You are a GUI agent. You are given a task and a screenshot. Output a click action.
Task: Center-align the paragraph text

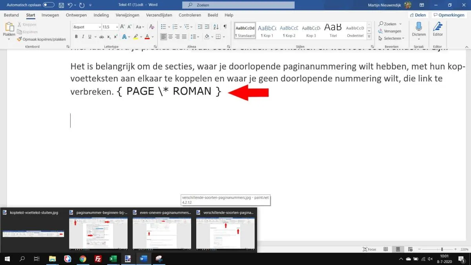point(170,37)
